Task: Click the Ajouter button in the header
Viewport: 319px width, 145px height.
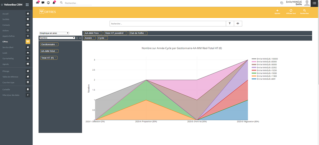Action: 277,12
